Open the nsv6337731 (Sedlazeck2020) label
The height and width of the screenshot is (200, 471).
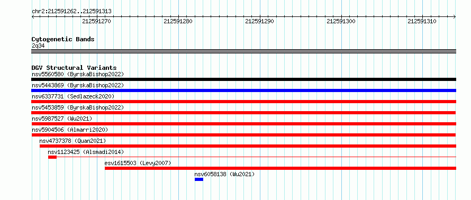click(73, 96)
